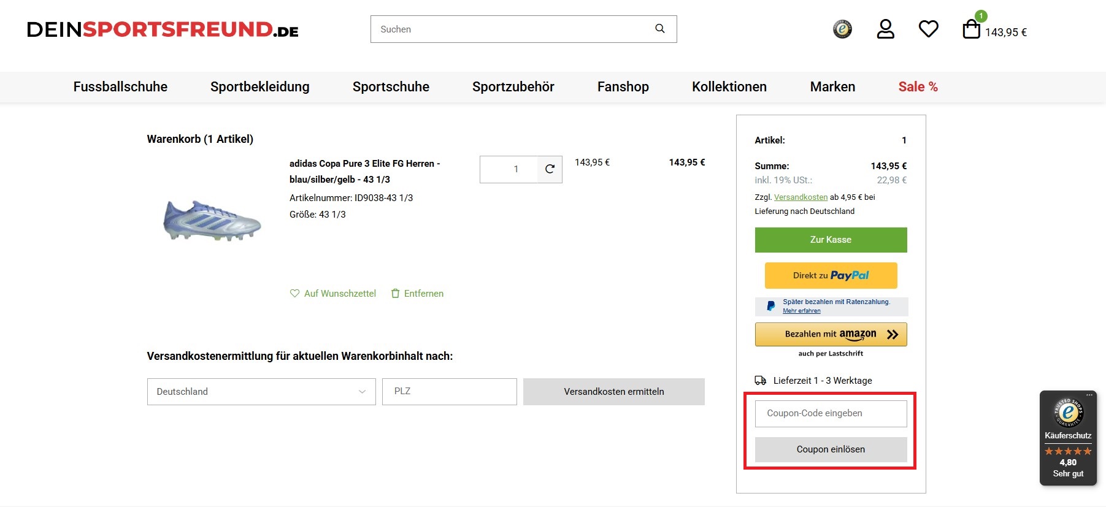Open the Sportzubehör menu

point(513,87)
